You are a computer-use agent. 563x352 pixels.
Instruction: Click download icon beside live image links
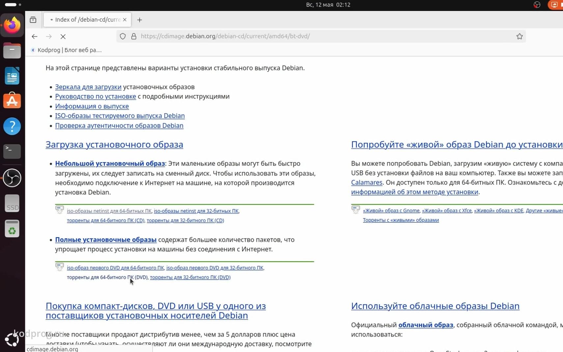356,210
